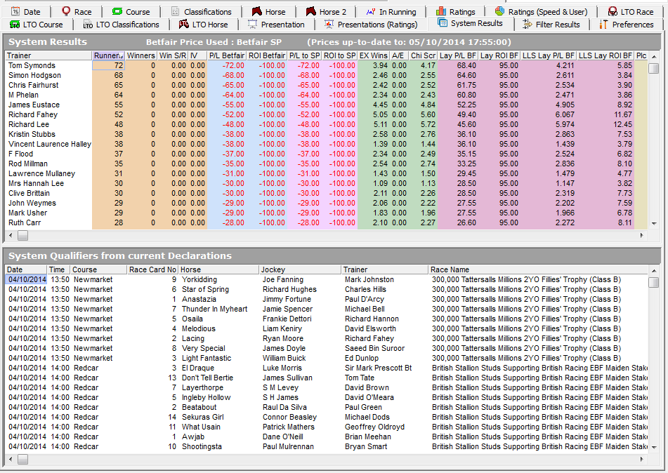Click the bar chart icon on Ratings tab

441,11
